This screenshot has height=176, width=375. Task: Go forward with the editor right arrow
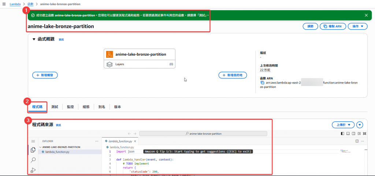[135, 134]
